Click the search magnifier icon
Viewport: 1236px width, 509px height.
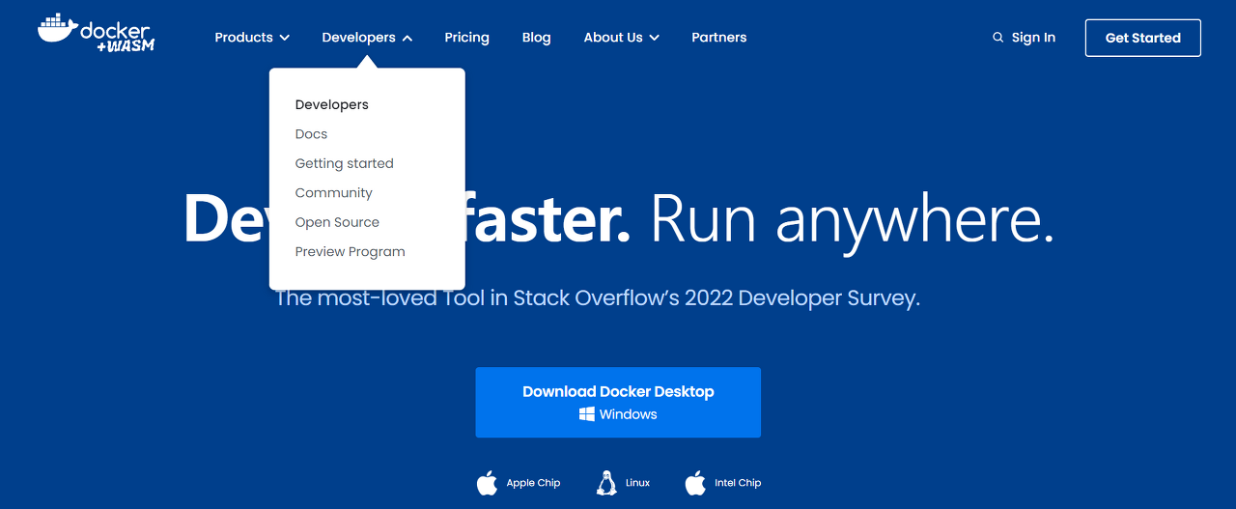998,38
